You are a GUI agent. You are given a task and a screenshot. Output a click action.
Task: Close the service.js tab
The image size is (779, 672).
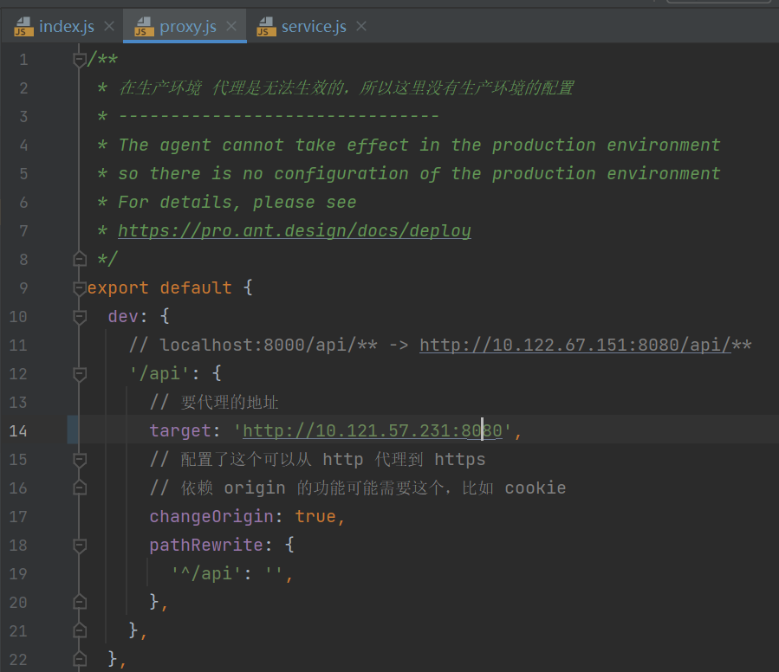pos(360,26)
